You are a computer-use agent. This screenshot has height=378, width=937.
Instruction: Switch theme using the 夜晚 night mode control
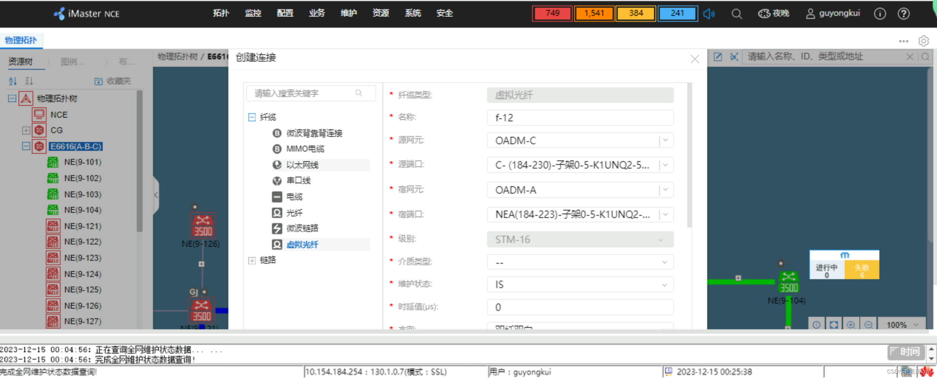(774, 13)
